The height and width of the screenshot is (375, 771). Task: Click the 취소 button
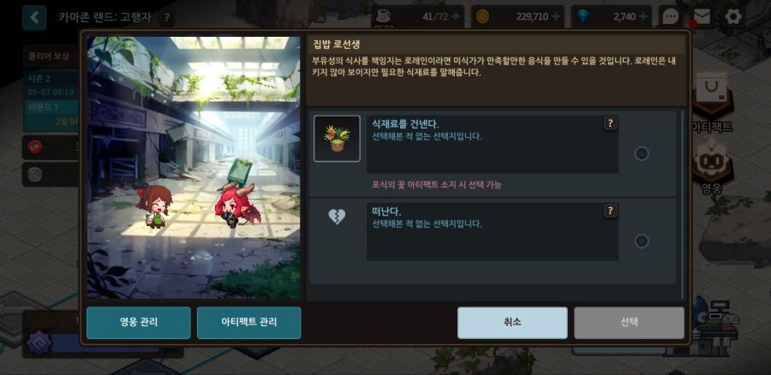click(x=512, y=323)
